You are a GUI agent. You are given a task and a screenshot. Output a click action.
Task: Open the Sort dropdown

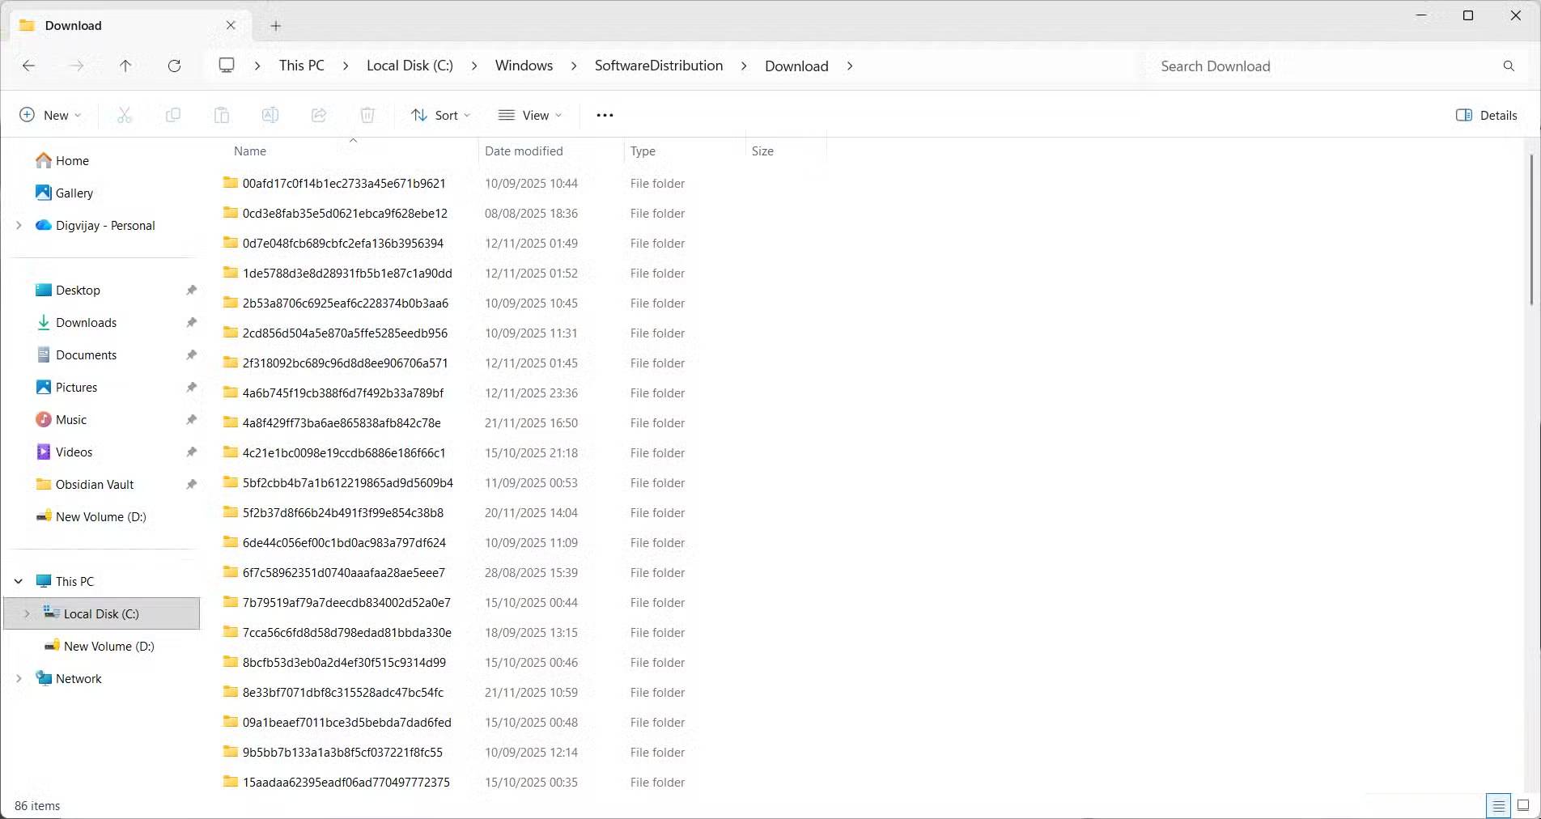pyautogui.click(x=439, y=115)
